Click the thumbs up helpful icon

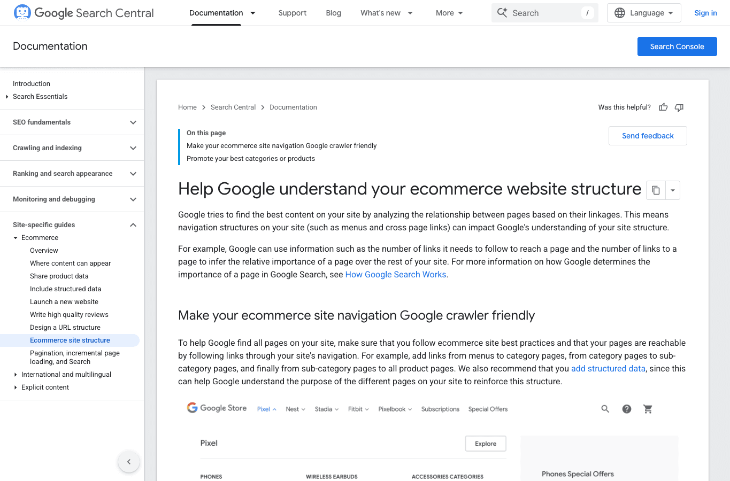point(663,107)
